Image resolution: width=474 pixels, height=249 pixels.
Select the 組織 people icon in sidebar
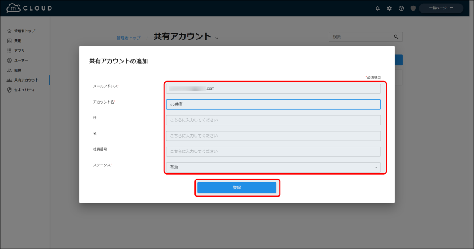(x=9, y=70)
